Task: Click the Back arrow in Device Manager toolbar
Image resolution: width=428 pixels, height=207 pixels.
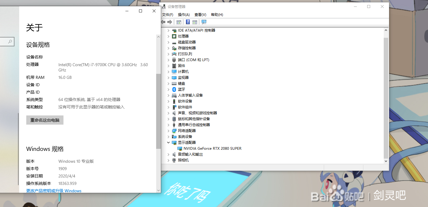Action: coord(163,22)
